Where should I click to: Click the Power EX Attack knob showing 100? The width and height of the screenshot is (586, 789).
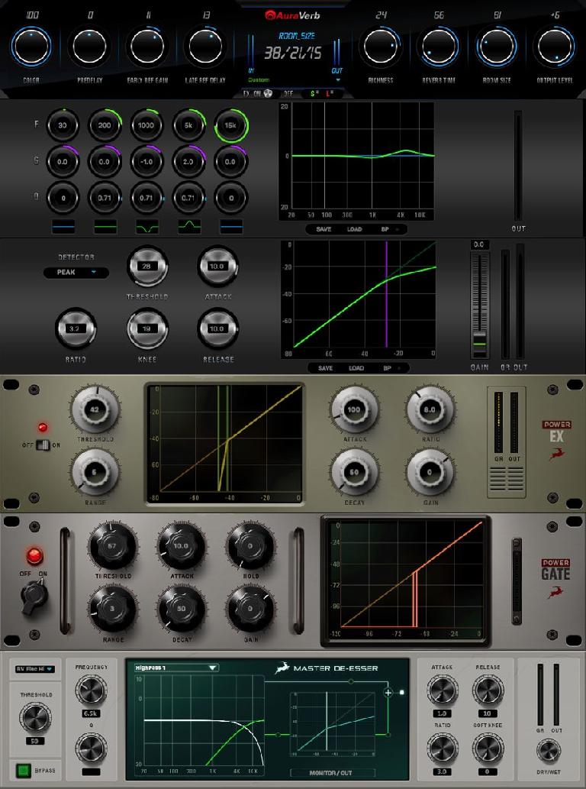coord(354,409)
